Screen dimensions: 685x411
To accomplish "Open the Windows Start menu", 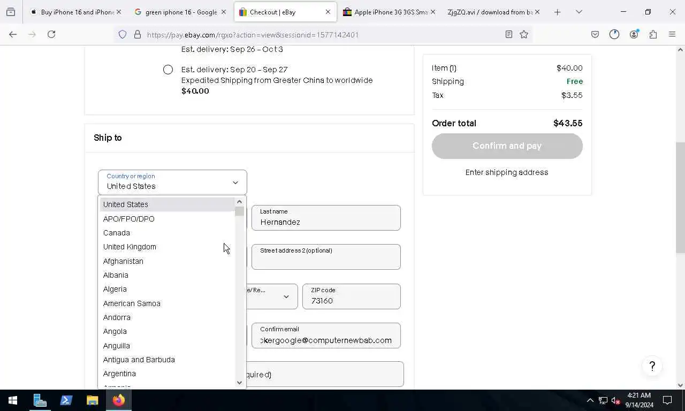I will (x=13, y=400).
